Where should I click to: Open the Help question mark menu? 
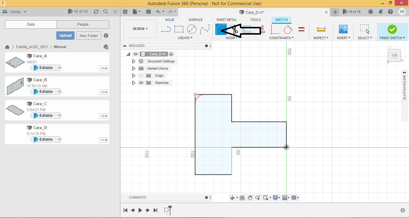390,12
